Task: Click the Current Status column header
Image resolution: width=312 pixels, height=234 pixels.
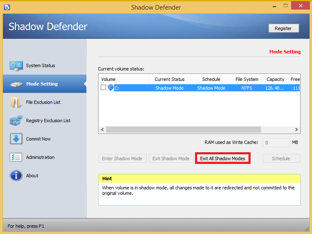Action: [x=170, y=79]
